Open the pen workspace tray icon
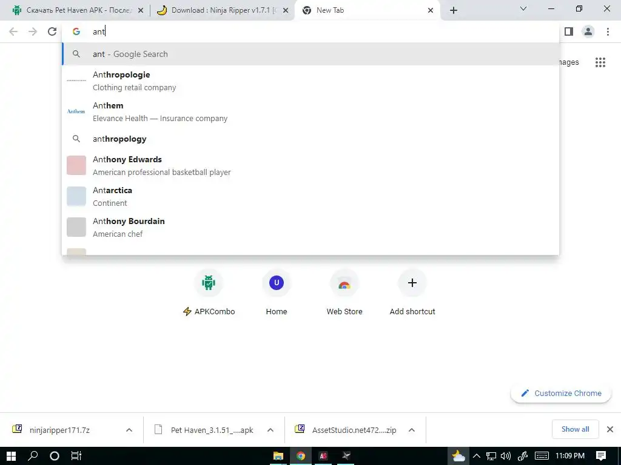This screenshot has height=465, width=621. (x=523, y=456)
